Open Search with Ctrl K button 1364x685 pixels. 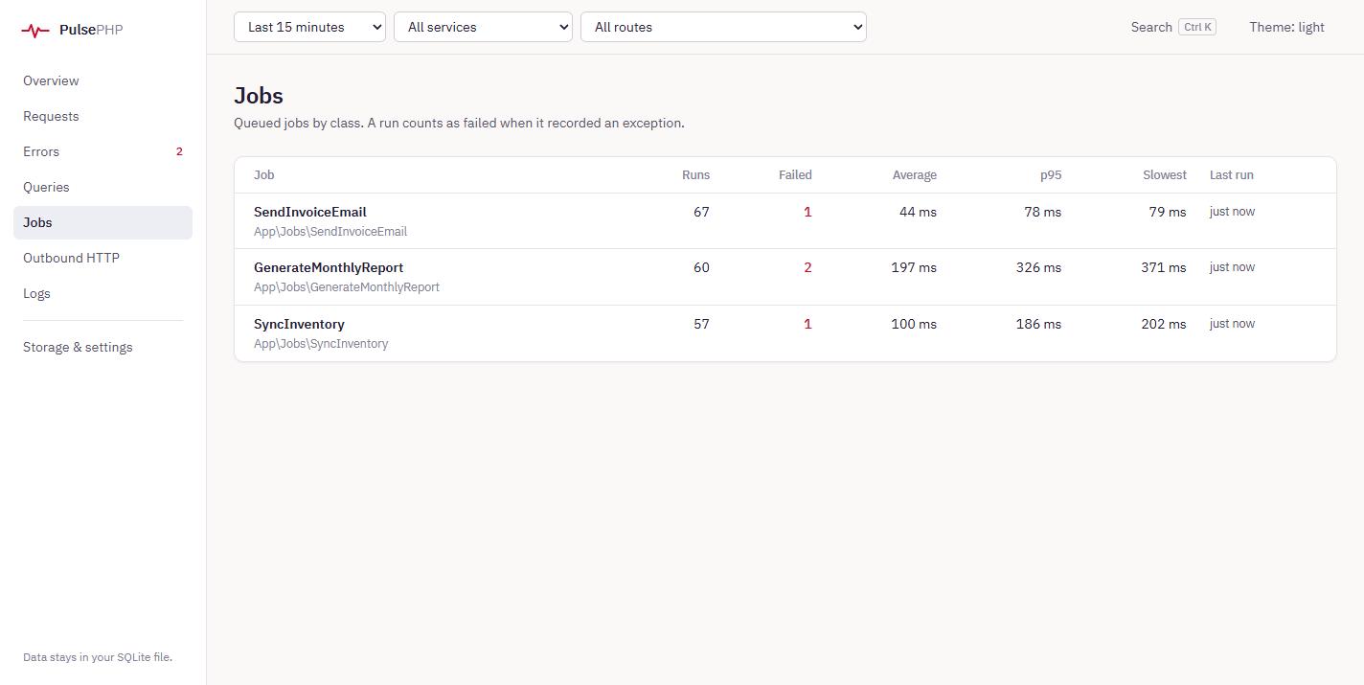(1173, 27)
